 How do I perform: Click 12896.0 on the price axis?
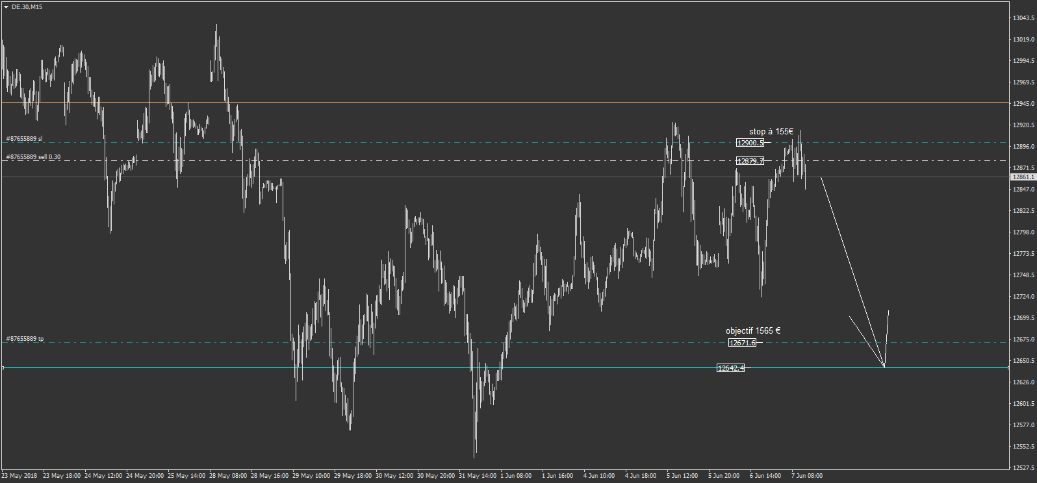click(1023, 147)
